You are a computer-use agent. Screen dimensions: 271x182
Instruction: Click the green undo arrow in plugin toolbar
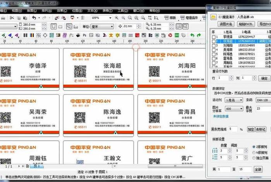[192, 35]
